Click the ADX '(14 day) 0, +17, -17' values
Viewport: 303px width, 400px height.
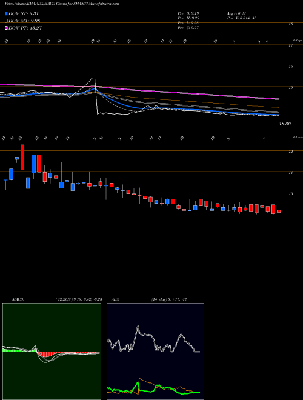click(x=170, y=299)
